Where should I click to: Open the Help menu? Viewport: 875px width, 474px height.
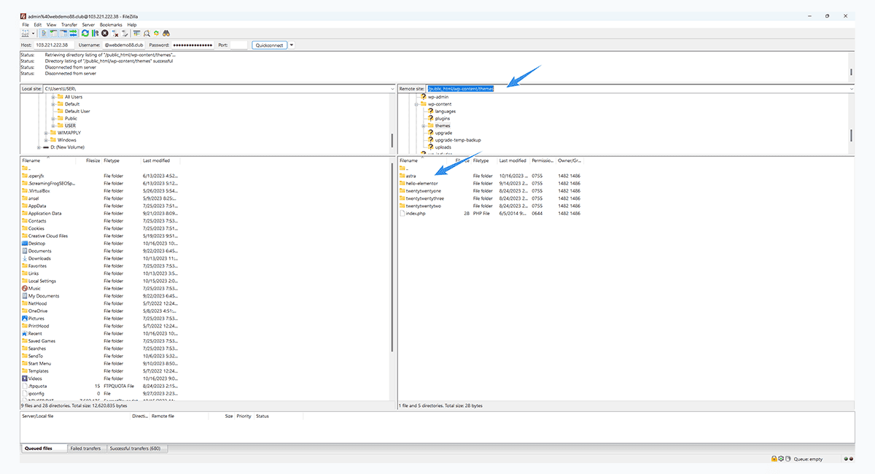pyautogui.click(x=132, y=25)
